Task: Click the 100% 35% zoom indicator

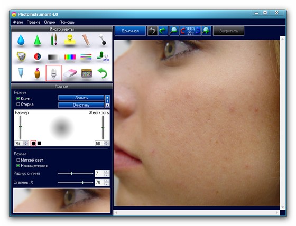Action: [x=190, y=31]
